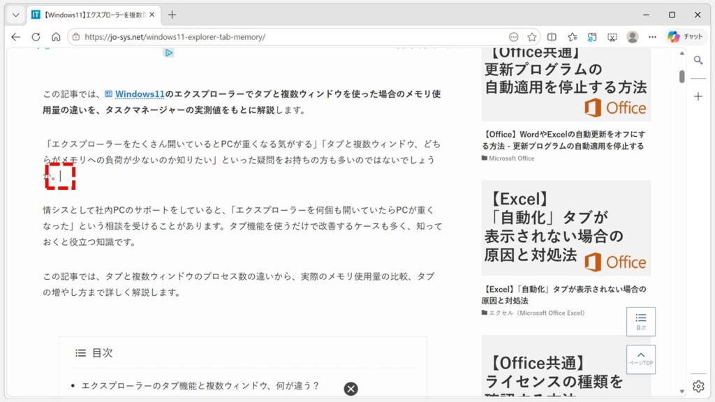Add a sidebar app with plus icon

[698, 96]
